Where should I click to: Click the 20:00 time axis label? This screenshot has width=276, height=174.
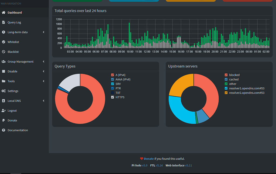coord(215,52)
